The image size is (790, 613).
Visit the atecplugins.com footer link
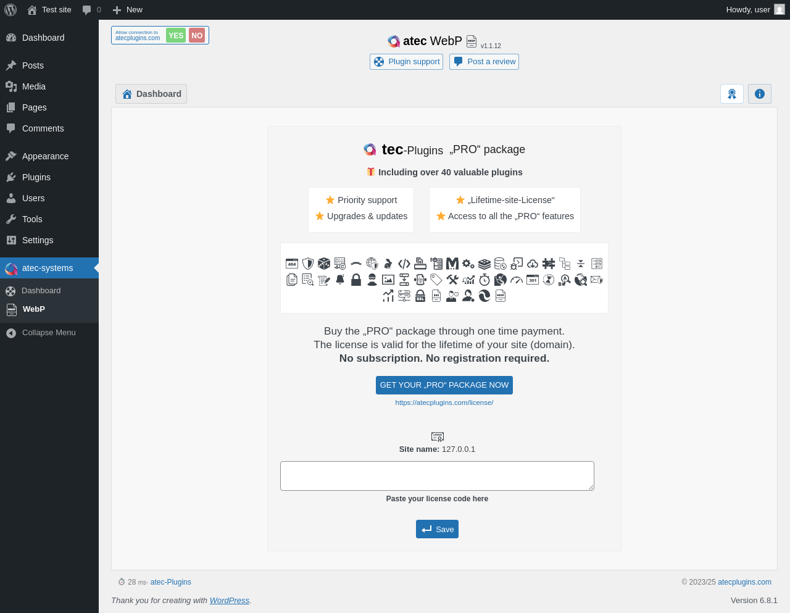(744, 582)
